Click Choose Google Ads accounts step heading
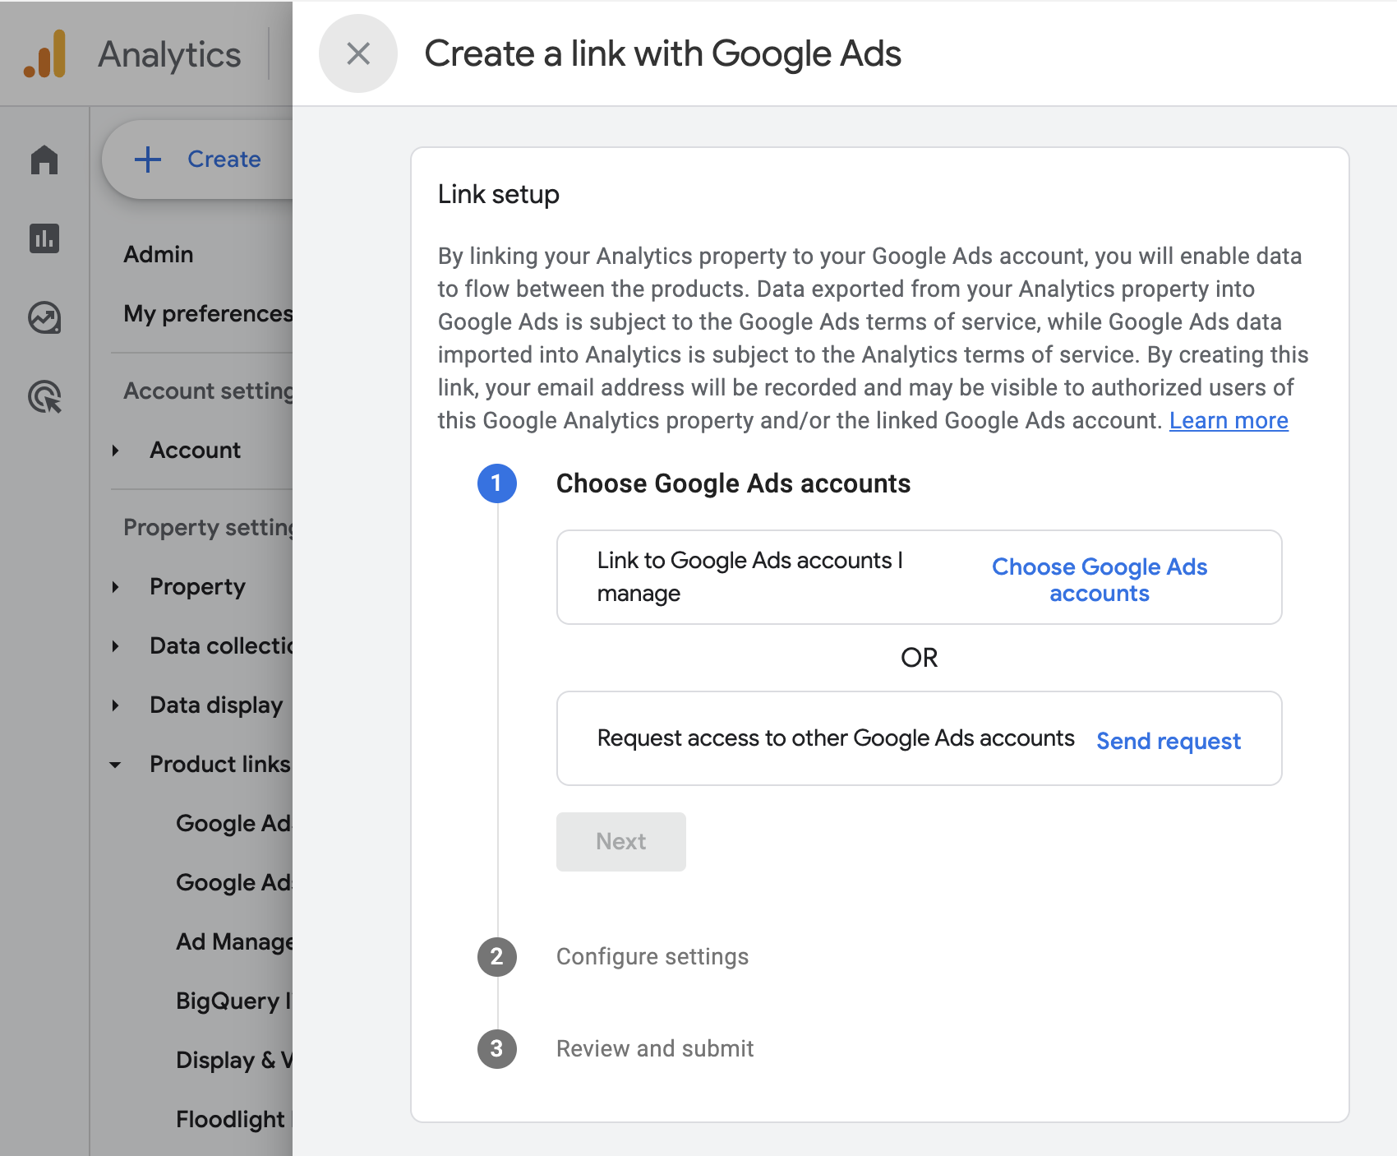 (x=733, y=483)
